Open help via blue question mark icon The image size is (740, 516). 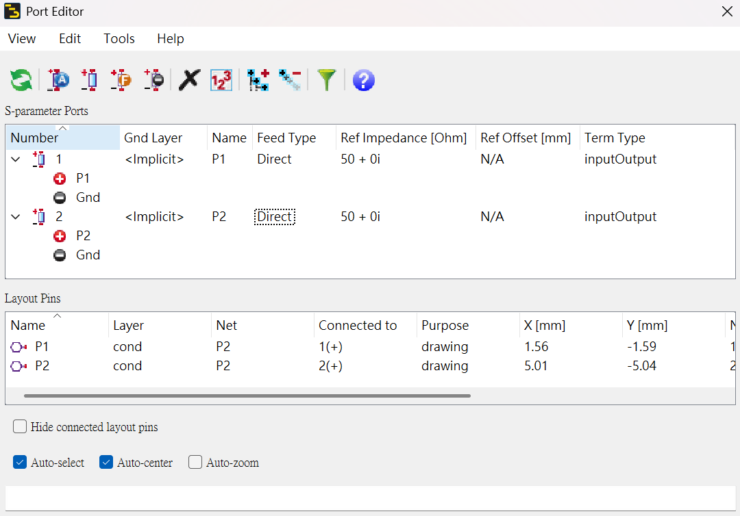click(x=363, y=79)
